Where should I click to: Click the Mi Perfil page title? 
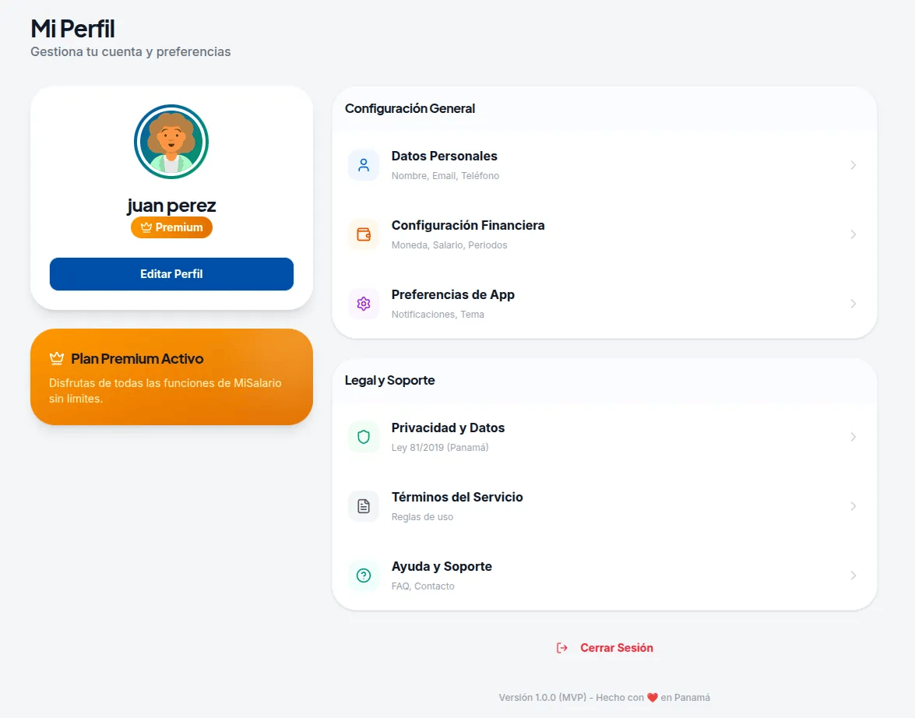tap(73, 29)
